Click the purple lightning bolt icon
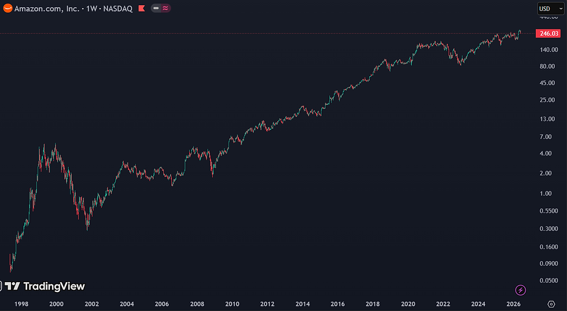567x311 pixels. click(x=520, y=290)
